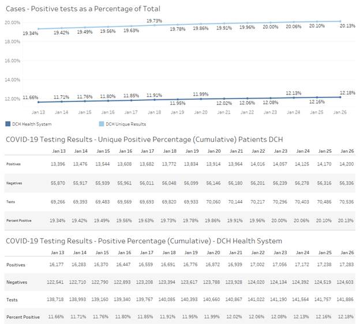Click the 19.73% data label on the chart
Viewport: 360px width, 324px height.
(154, 21)
